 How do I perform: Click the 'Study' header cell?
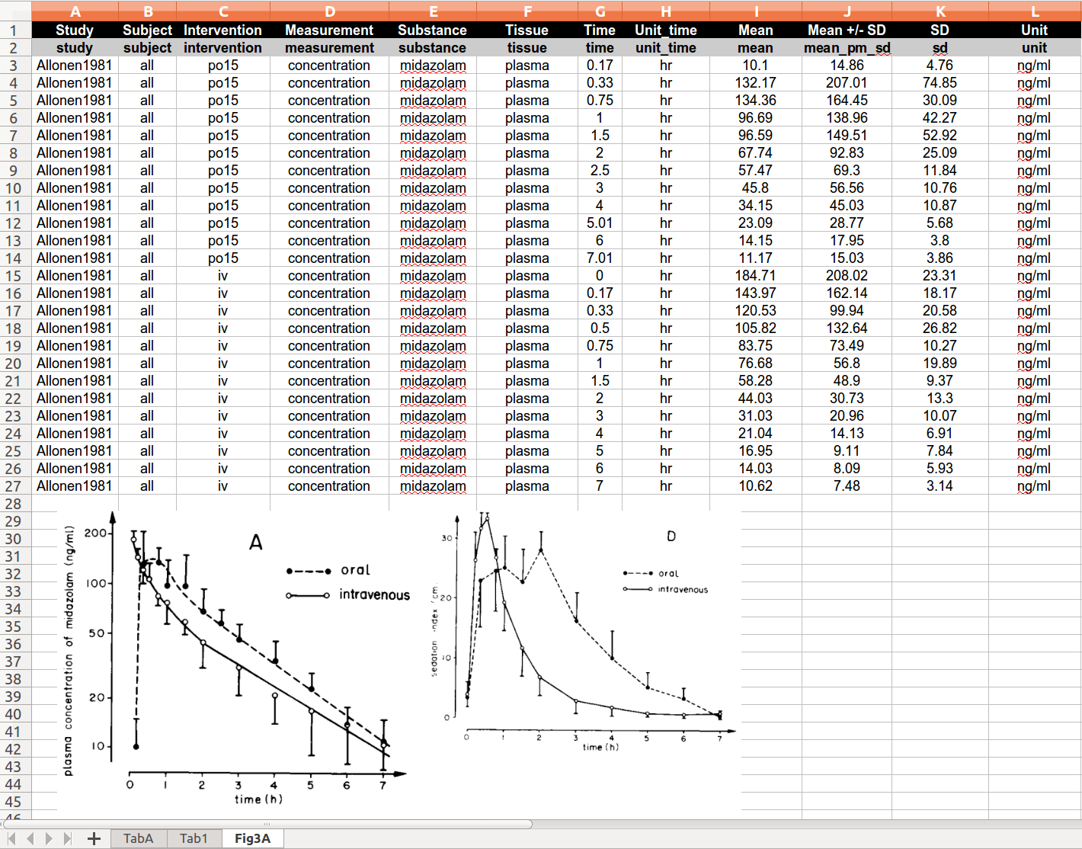(x=75, y=30)
